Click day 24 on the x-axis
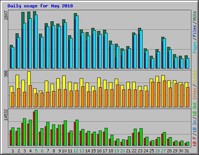The width and height of the screenshot is (199, 155). (146, 151)
